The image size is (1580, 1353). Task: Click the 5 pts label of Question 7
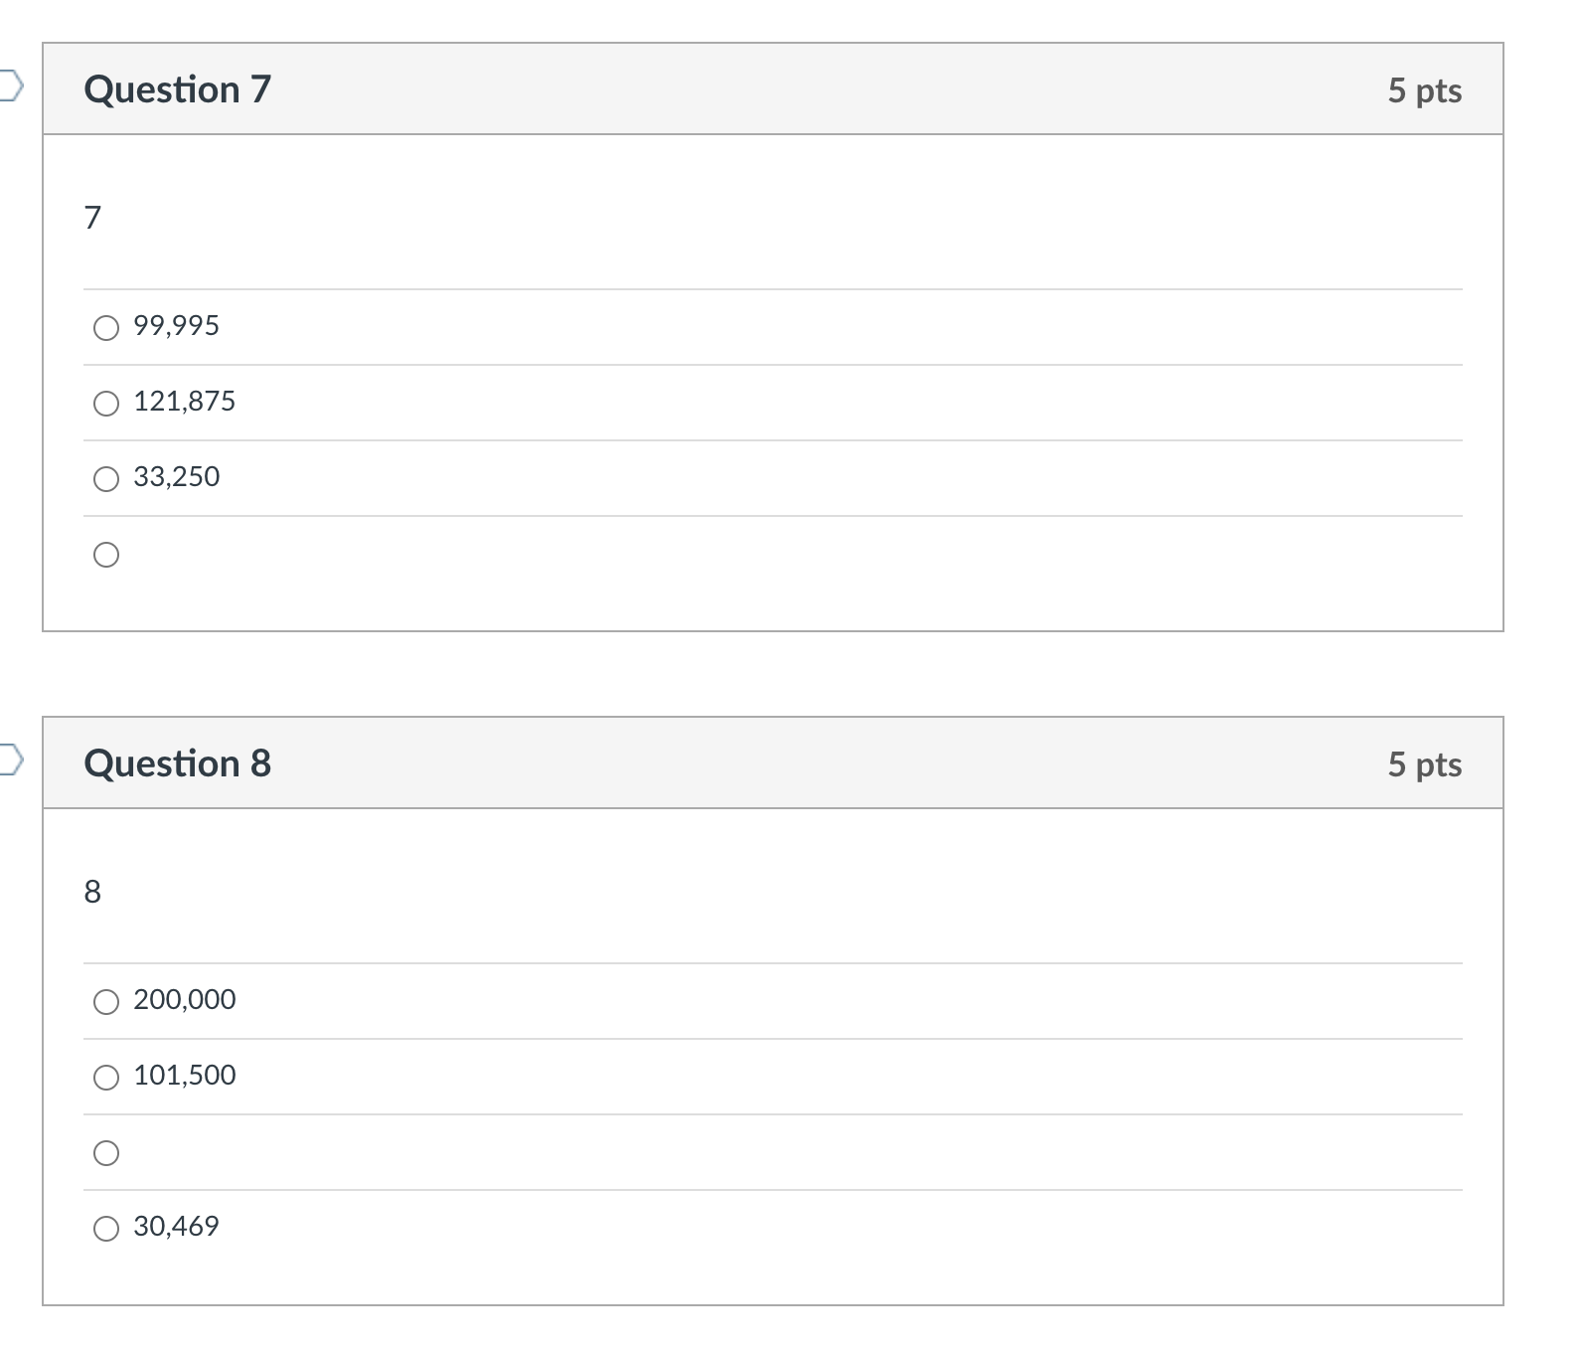[x=1425, y=90]
